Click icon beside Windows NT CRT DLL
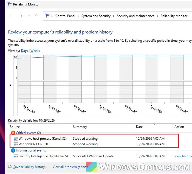Screen dimensions: 192x174 [x=16, y=144]
